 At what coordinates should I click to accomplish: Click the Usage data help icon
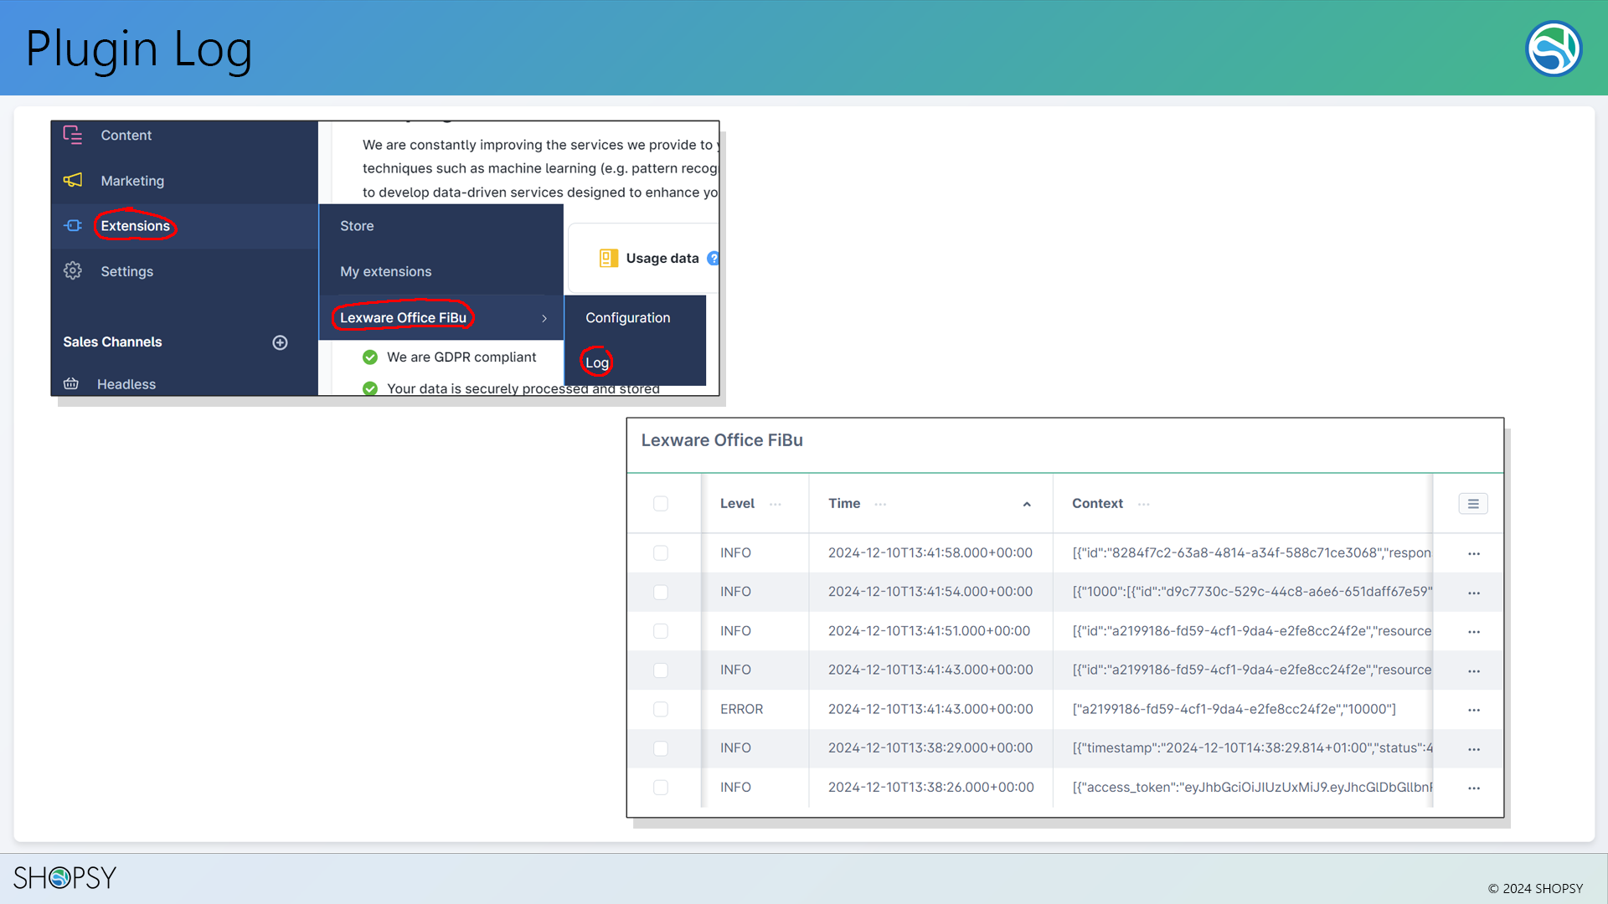coord(714,259)
